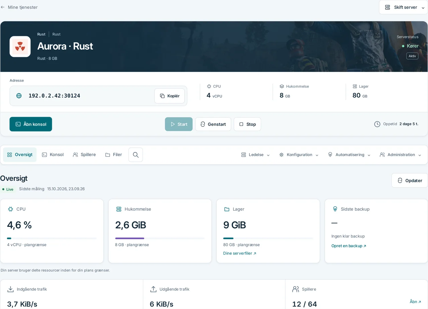This screenshot has width=428, height=309.
Task: Click the globe icon in address field
Action: tap(19, 96)
